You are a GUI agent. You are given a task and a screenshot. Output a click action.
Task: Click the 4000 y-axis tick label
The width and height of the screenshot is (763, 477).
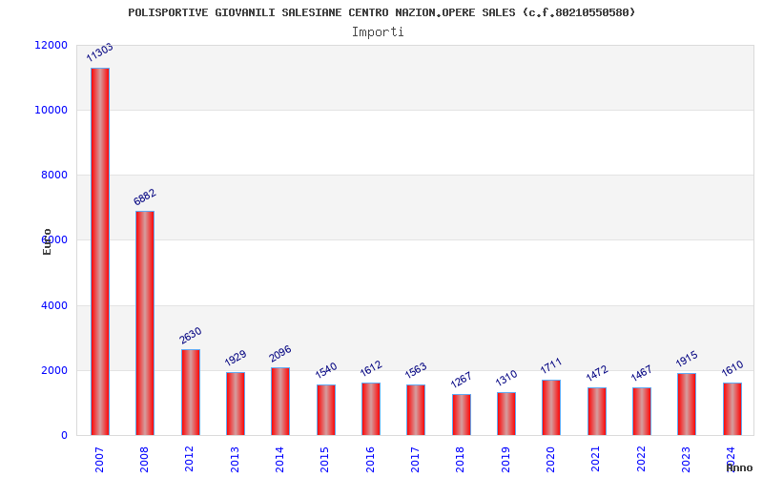pos(54,305)
